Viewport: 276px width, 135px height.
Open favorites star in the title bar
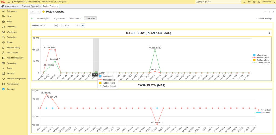254,2
